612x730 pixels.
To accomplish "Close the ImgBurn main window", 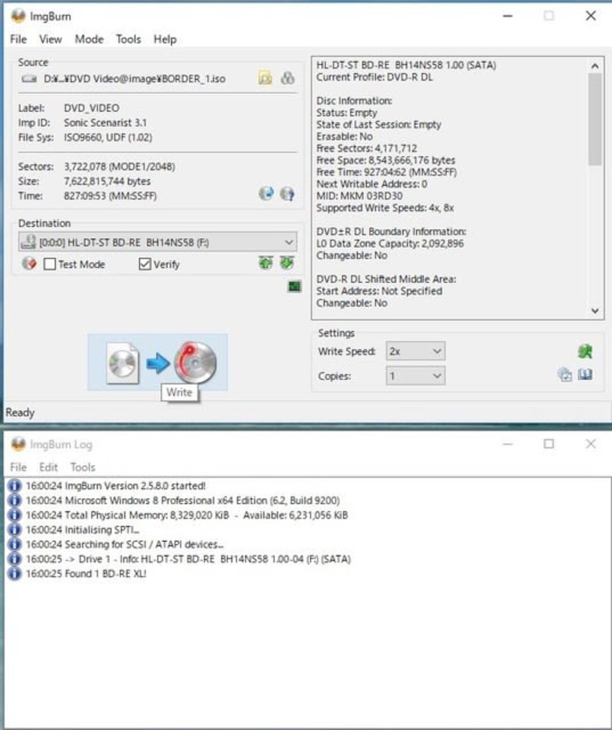I will click(x=590, y=16).
